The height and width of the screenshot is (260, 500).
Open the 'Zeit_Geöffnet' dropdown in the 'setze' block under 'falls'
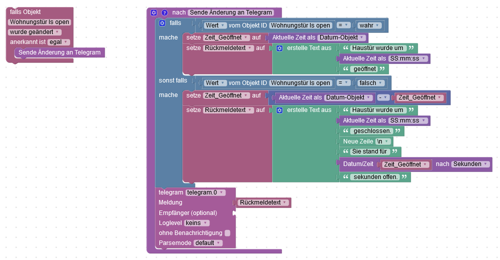click(226, 37)
